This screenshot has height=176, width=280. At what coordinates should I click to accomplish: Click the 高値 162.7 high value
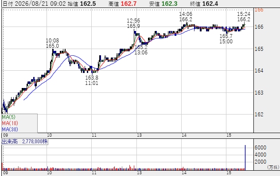pos(122,4)
